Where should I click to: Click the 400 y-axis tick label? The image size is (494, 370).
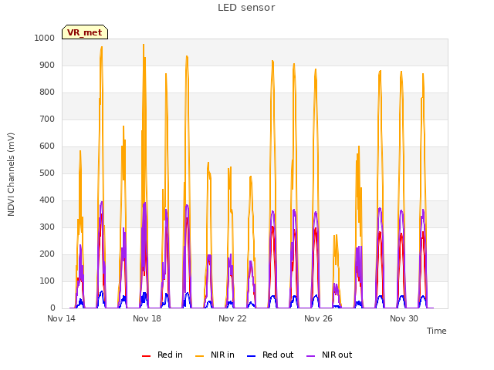pos(47,200)
